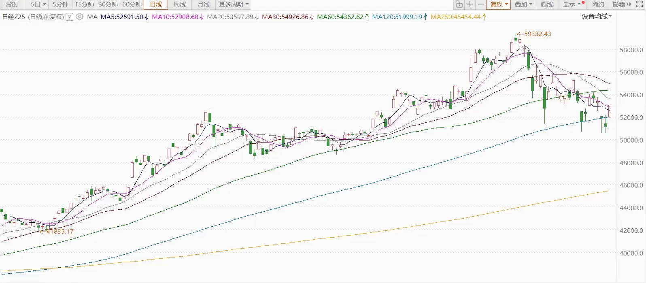Expand the 显示 display options menu

(x=572, y=4)
